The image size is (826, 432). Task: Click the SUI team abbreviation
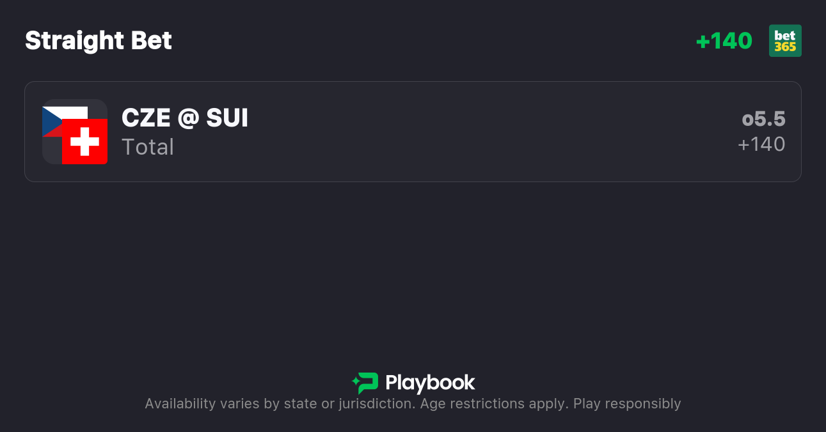tap(227, 118)
